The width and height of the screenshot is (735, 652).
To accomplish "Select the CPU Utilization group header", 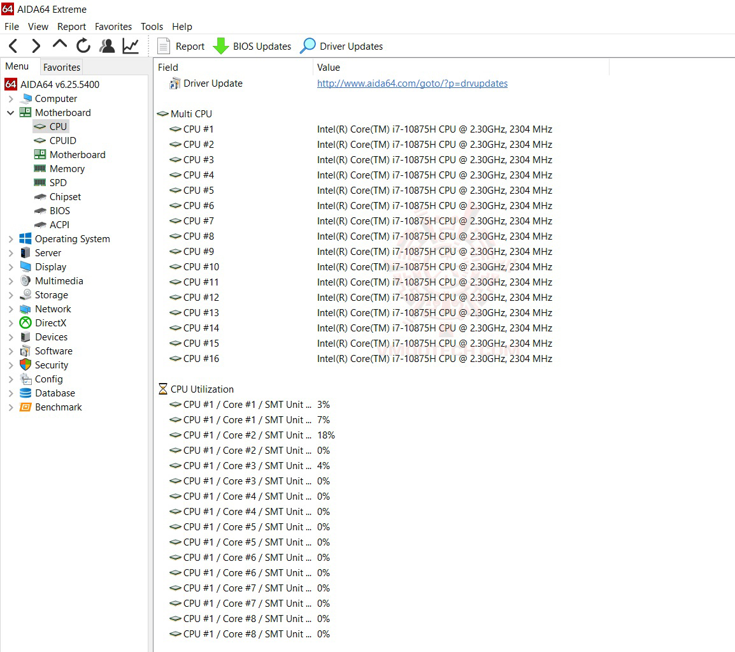I will [196, 389].
